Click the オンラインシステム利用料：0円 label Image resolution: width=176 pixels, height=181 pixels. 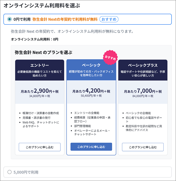pos(34,39)
